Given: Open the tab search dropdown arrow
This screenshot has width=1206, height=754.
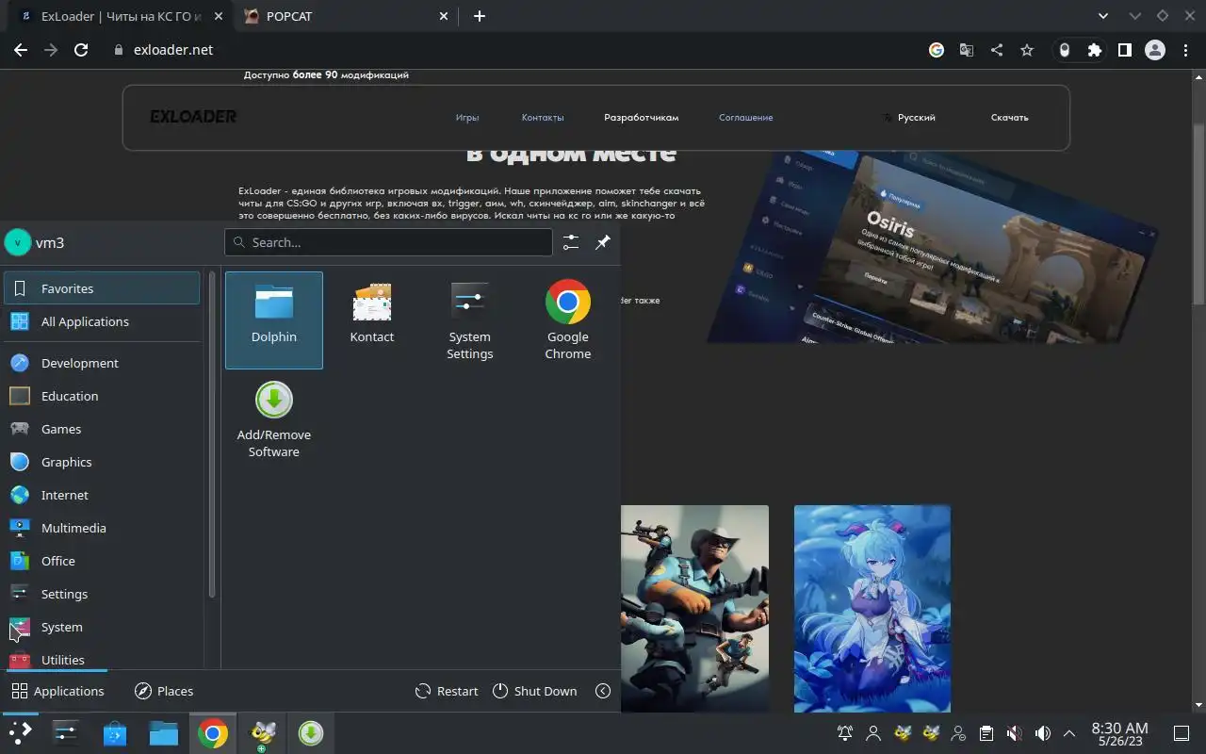Looking at the screenshot, I should [x=1104, y=16].
